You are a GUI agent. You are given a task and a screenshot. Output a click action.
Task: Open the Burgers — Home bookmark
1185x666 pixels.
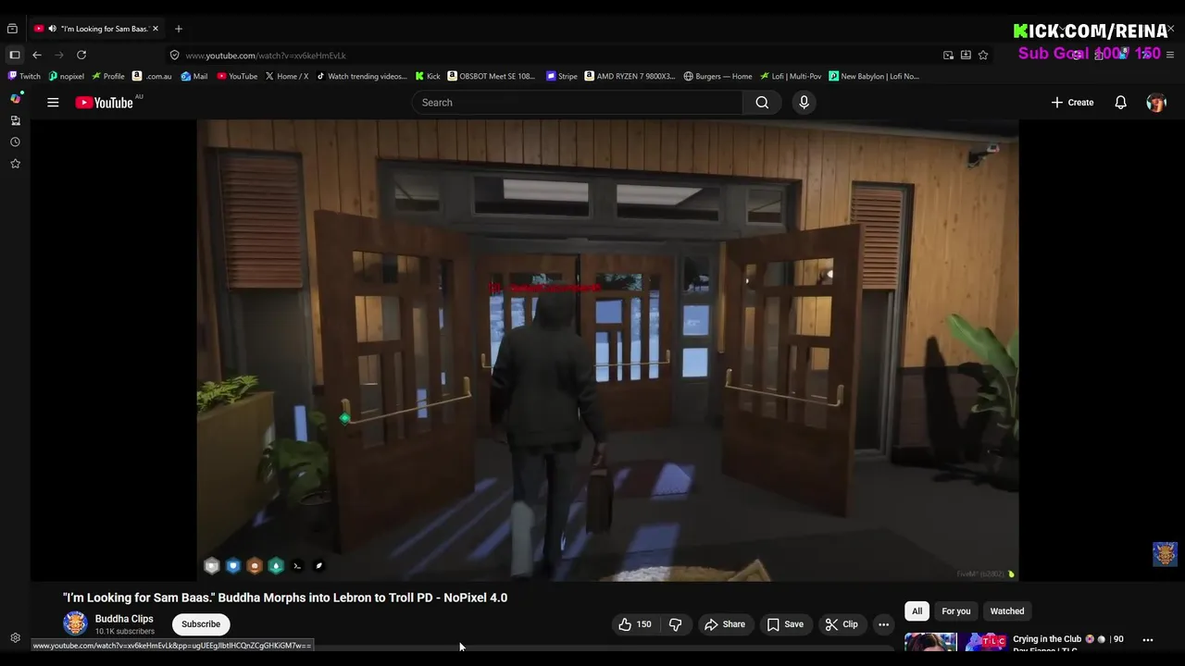717,77
